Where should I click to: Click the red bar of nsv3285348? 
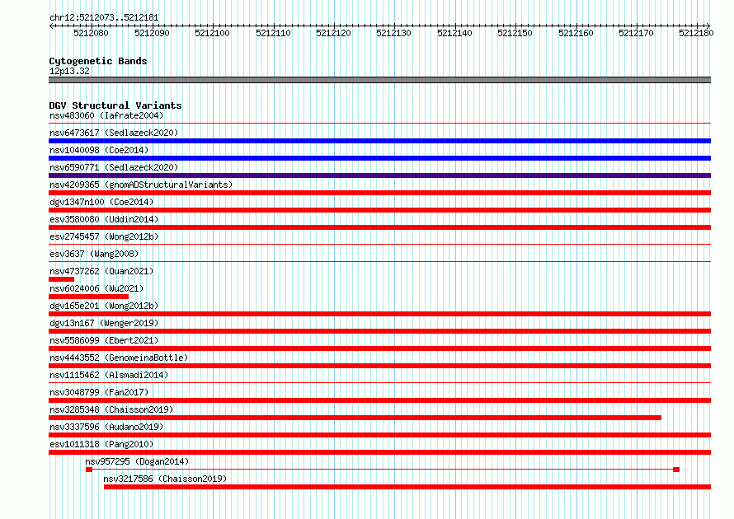tap(355, 418)
